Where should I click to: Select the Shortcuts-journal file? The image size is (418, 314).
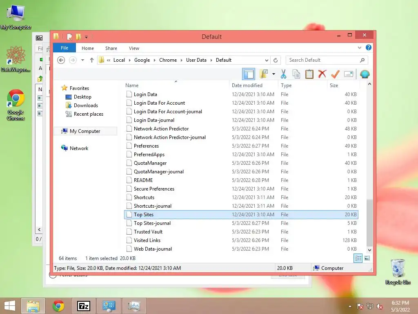point(241,206)
